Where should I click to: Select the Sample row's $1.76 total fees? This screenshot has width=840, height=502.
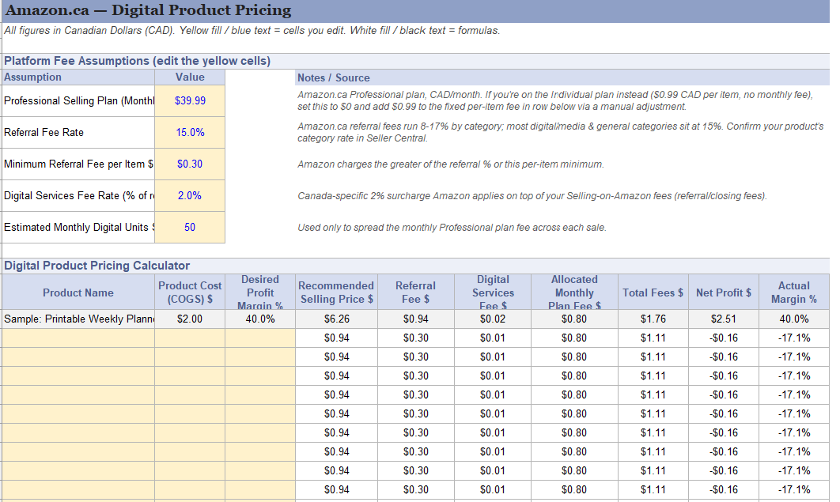click(653, 319)
